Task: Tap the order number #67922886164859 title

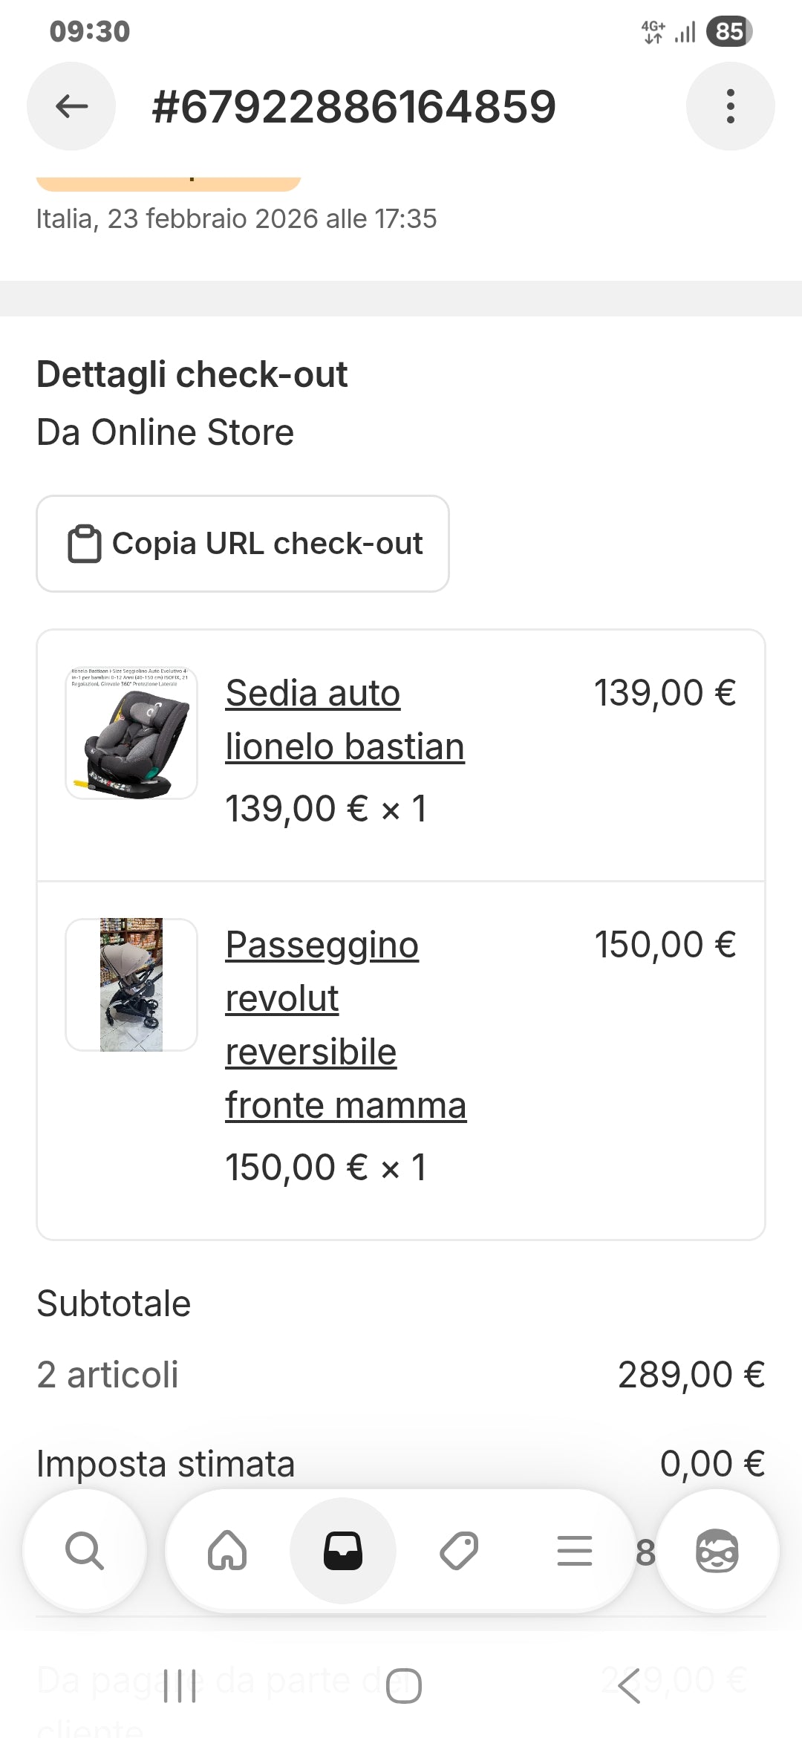Action: coord(352,105)
